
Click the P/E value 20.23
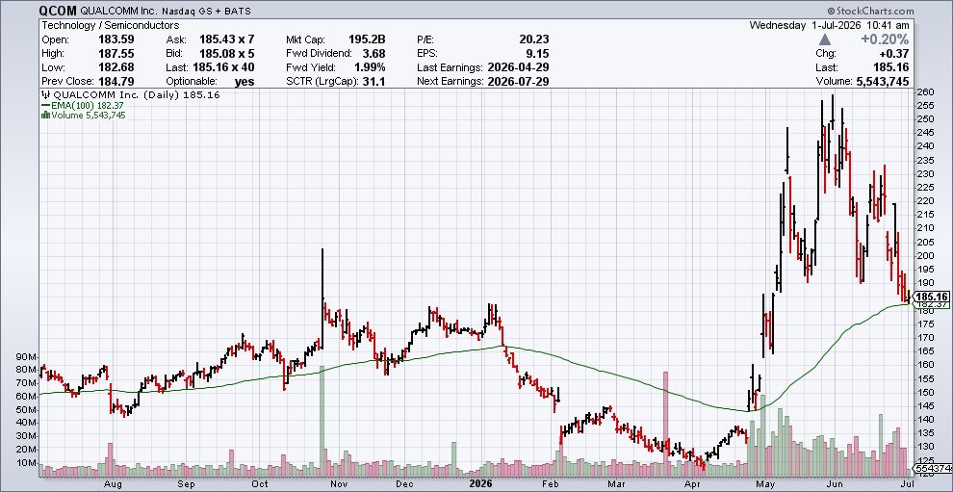point(535,39)
